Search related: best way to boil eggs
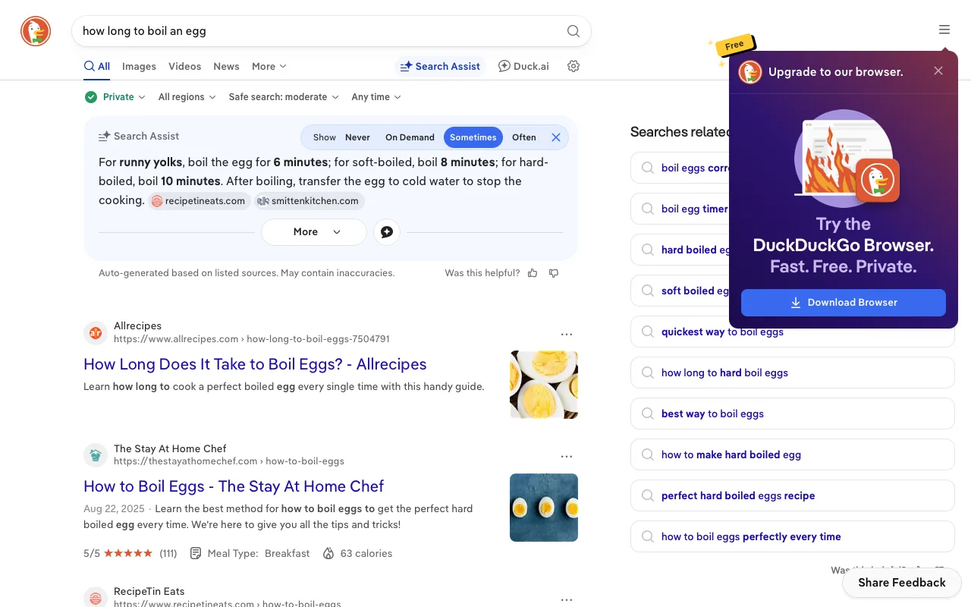Screen dimensions: 971x607 [792, 414]
